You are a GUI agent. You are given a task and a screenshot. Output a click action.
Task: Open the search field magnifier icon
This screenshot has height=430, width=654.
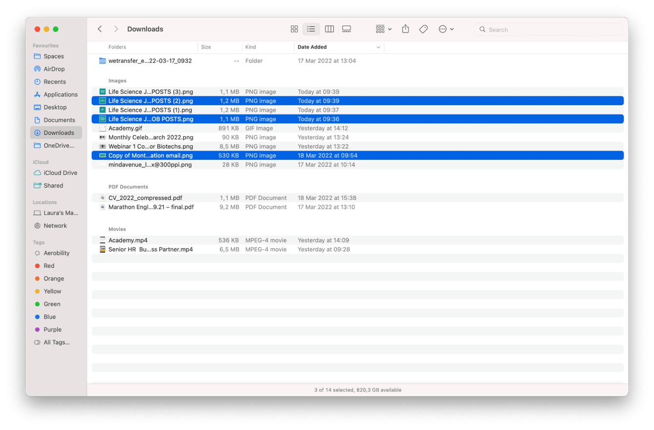coord(482,29)
